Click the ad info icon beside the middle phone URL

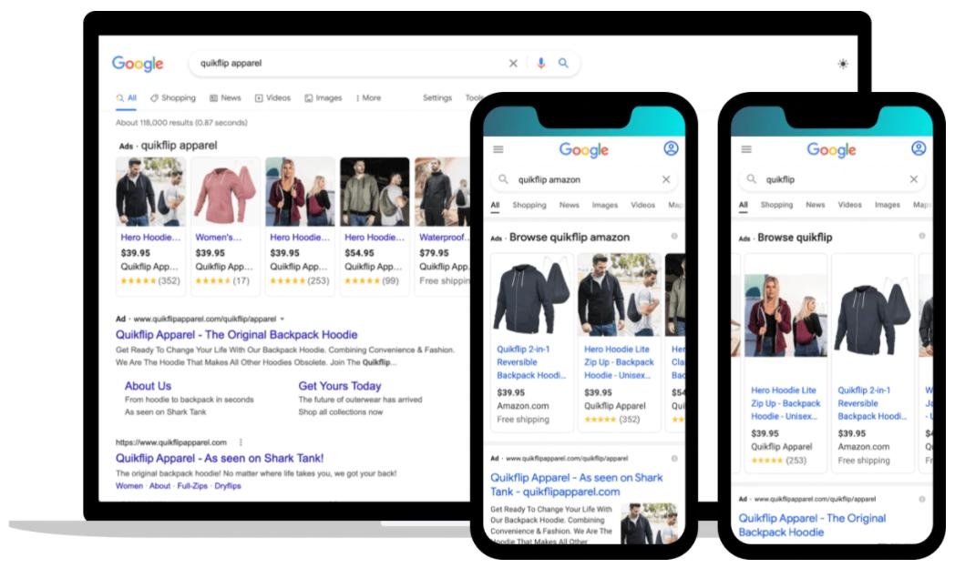click(674, 459)
